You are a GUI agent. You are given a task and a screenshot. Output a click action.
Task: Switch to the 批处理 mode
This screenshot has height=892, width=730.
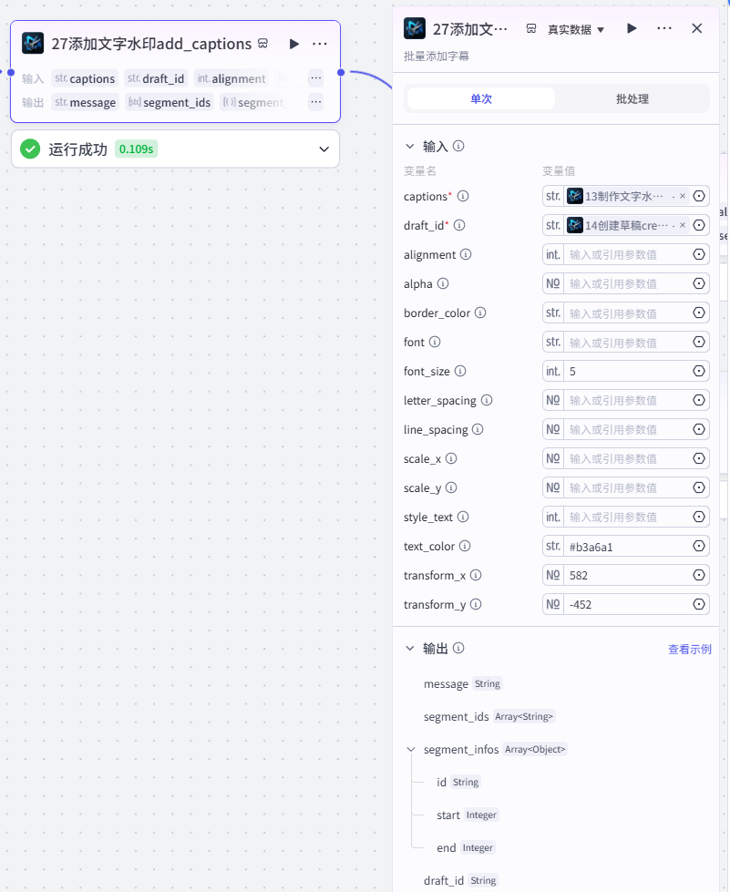[632, 98]
